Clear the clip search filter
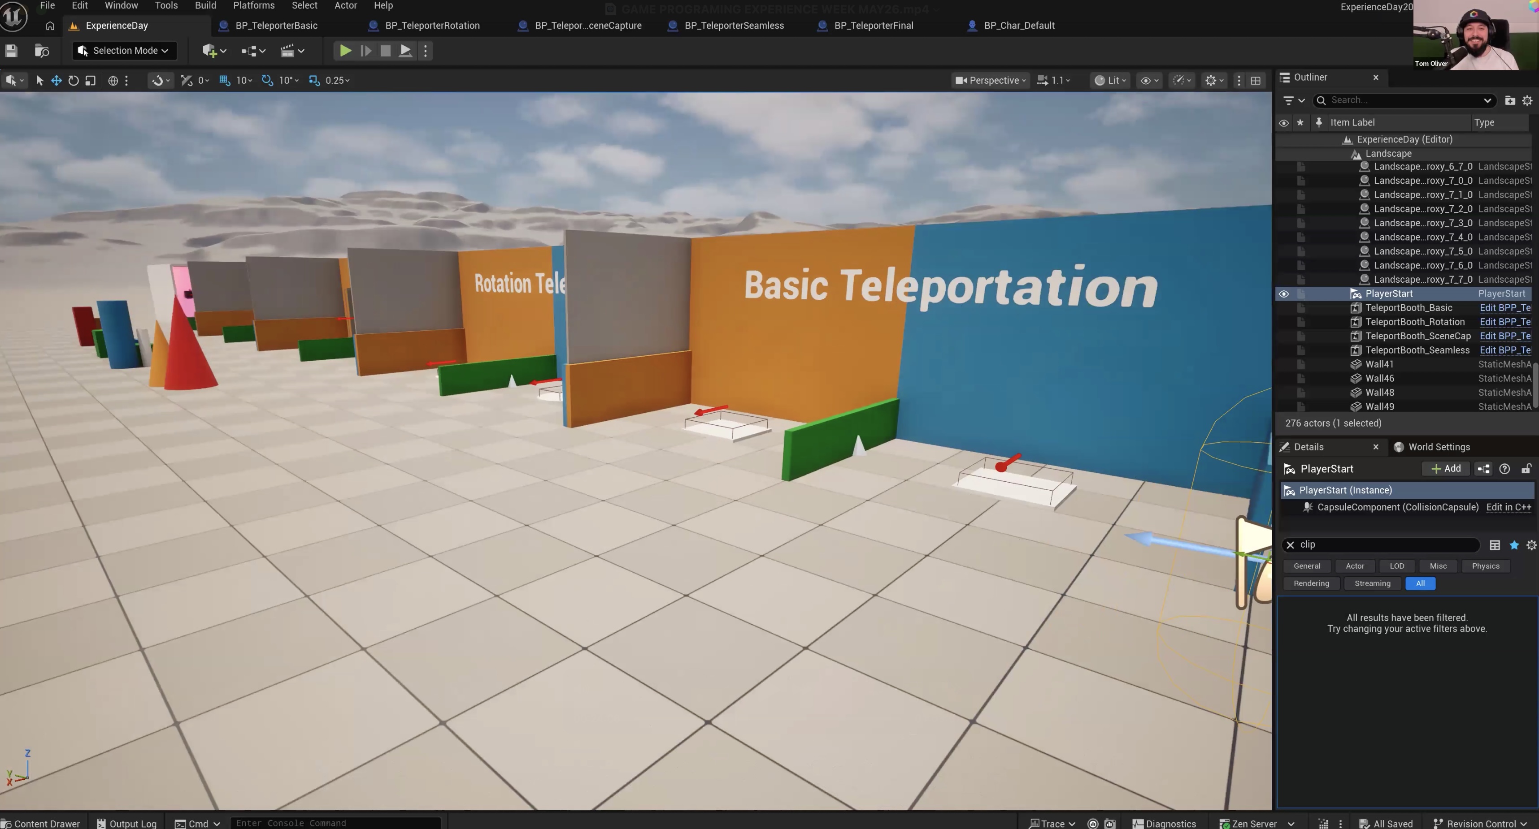 [1290, 545]
